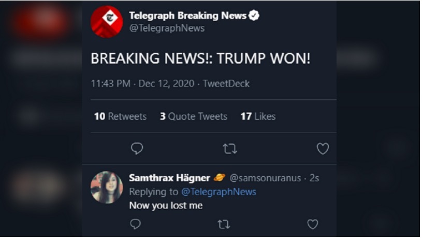Viewport: 422px width, 238px height.
Task: Open the Telegraph Breaking News display name
Action: pyautogui.click(x=187, y=16)
